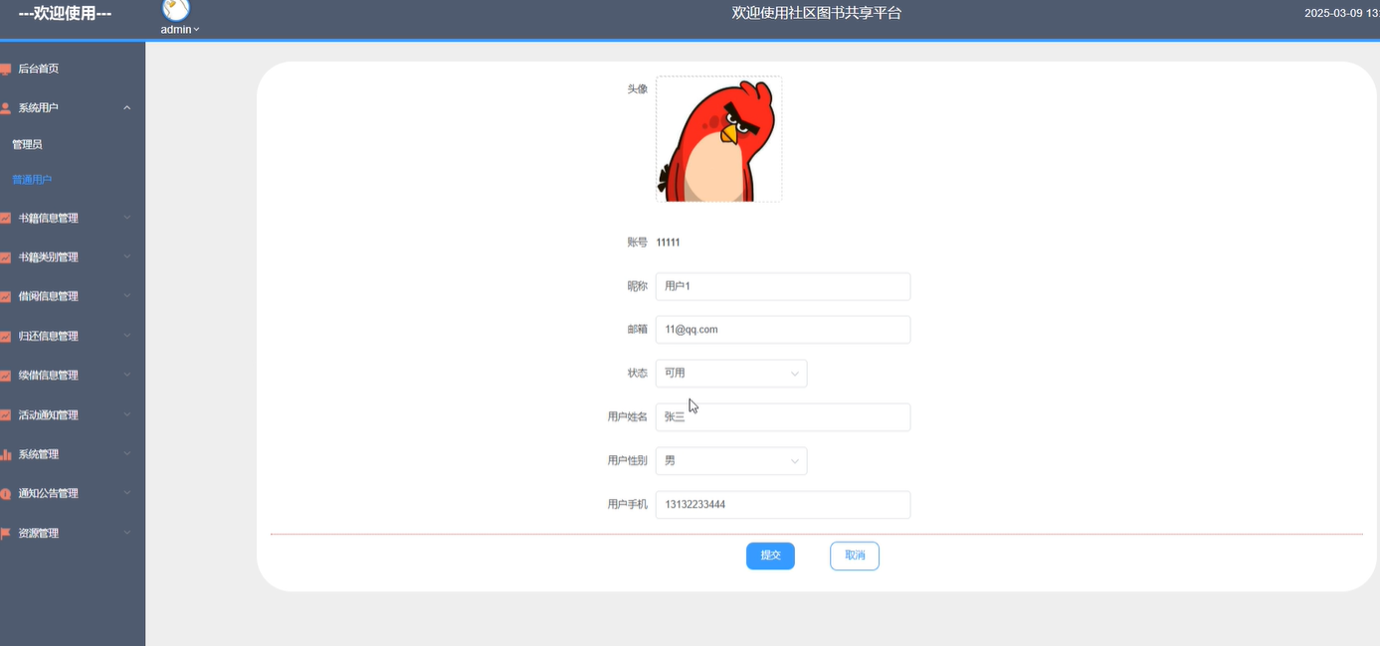Click the admin avatar icon in header
Viewport: 1380px width, 646px height.
(x=176, y=9)
